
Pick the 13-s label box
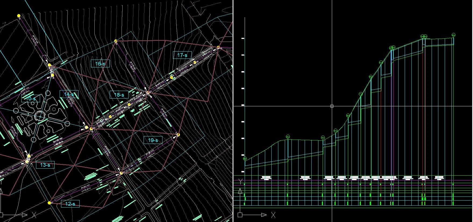45,165
